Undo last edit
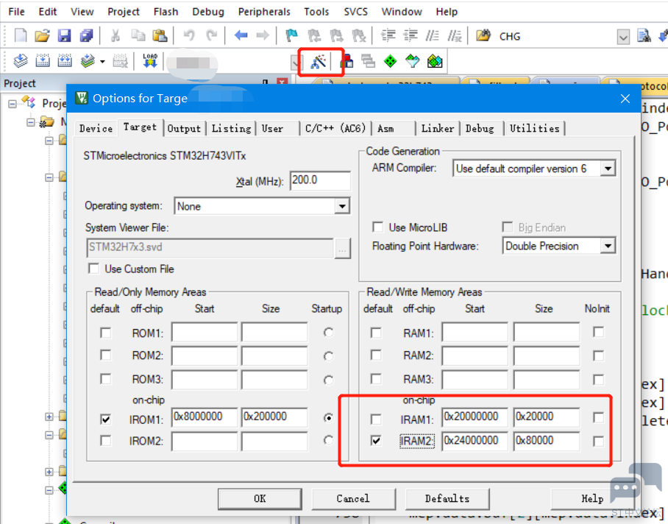Viewport: 668px width, 524px height. (189, 36)
